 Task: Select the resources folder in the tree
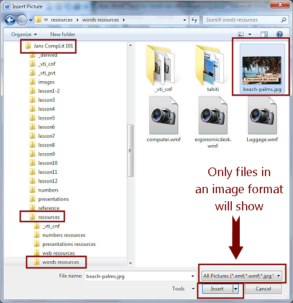(45, 217)
